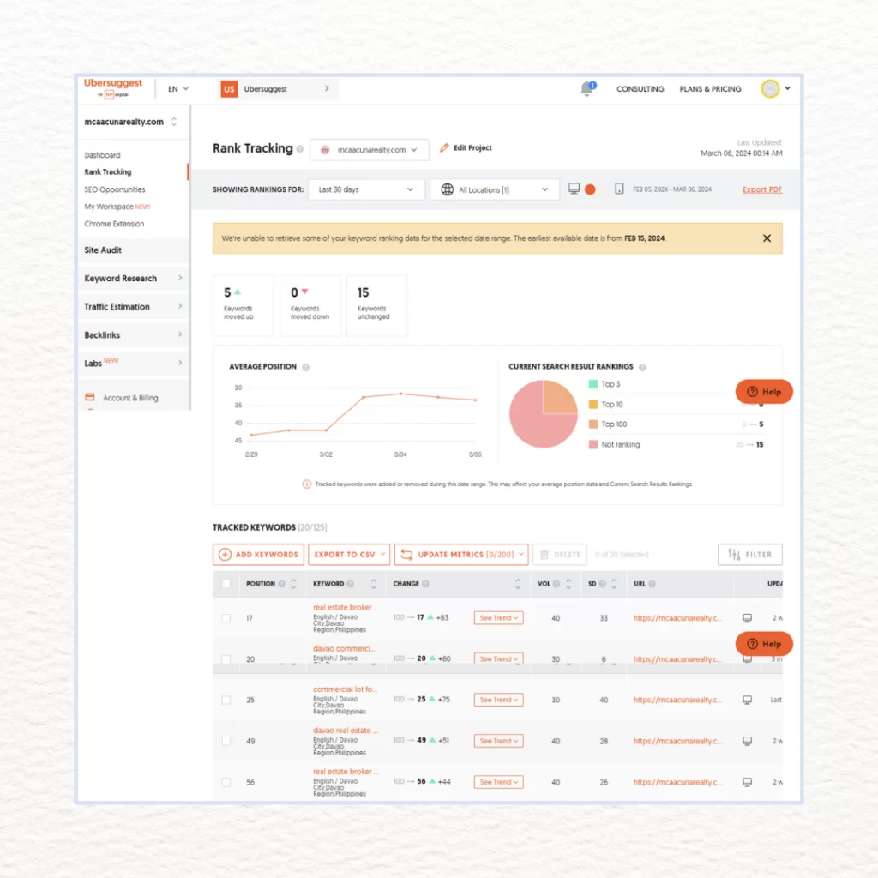Select the desktop device icon
The height and width of the screenshot is (878, 878).
tap(574, 189)
